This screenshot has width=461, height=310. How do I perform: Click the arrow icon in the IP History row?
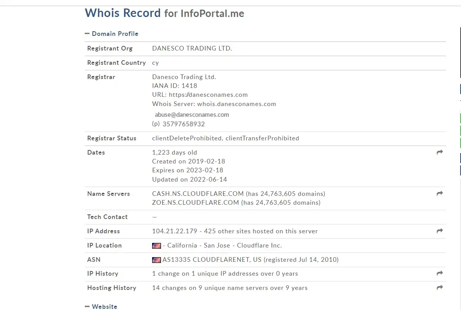439,273
